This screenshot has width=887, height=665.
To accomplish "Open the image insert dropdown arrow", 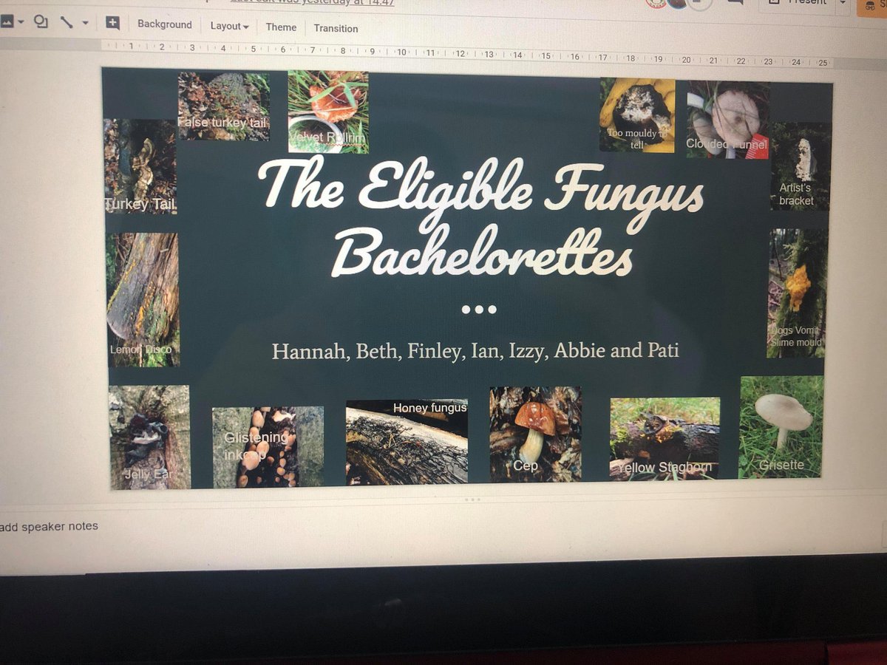I will pyautogui.click(x=21, y=22).
